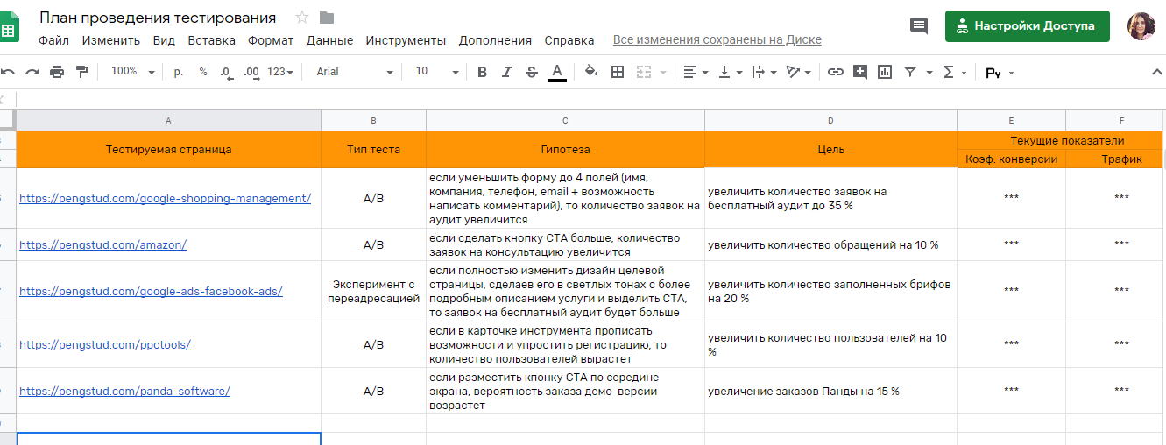Open the Ру input tools button
1166x445 pixels.
point(993,73)
